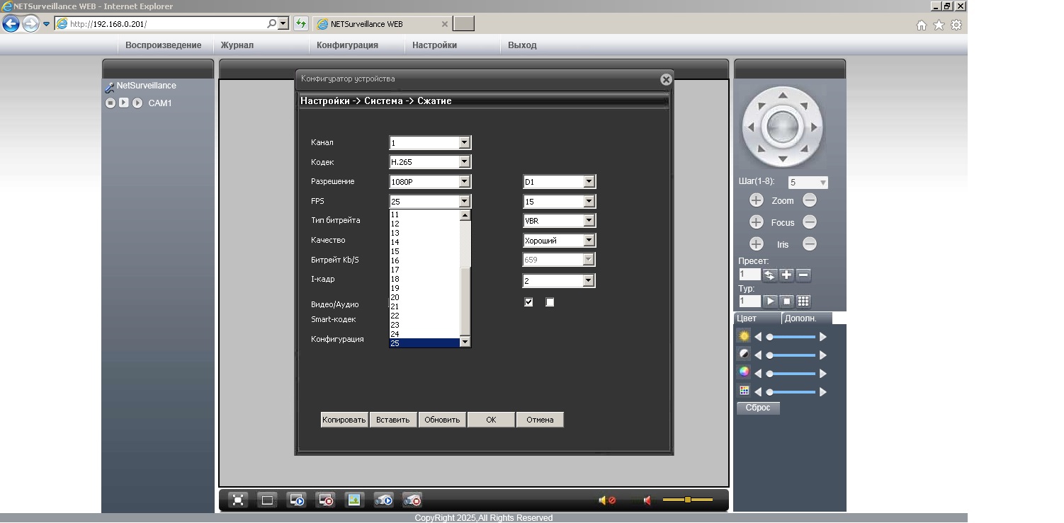Click the Focus minus button
The width and height of the screenshot is (1064, 523).
click(810, 222)
